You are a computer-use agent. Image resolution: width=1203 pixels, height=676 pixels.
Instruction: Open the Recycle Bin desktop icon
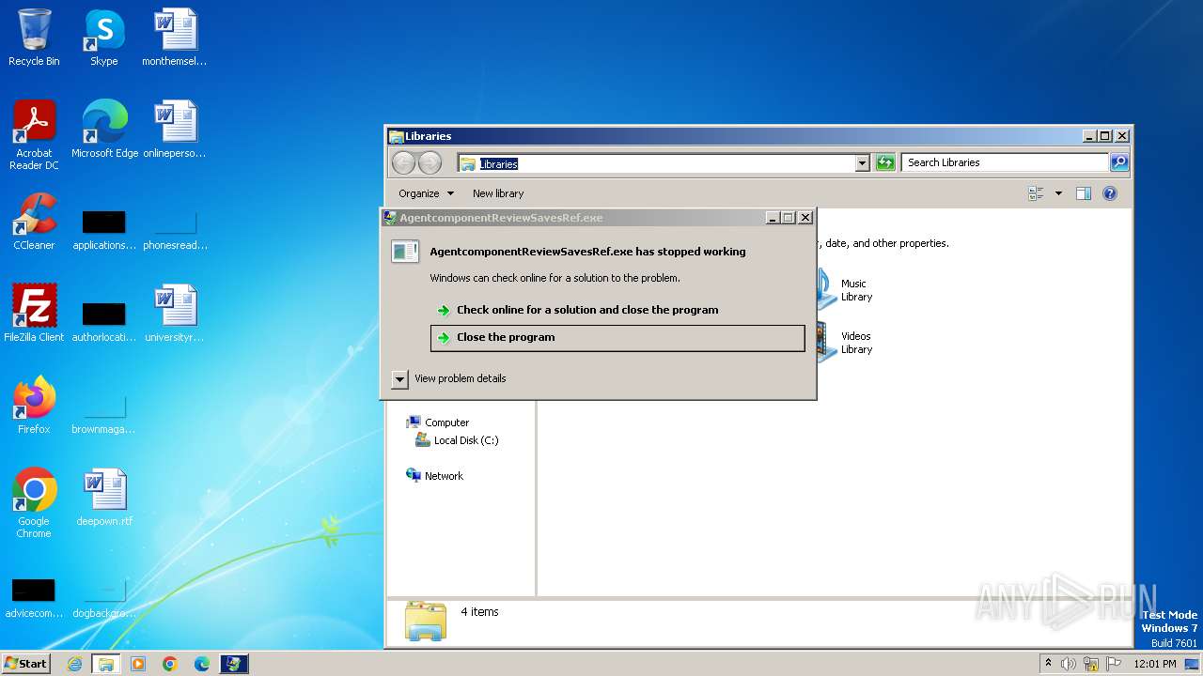coord(34,38)
